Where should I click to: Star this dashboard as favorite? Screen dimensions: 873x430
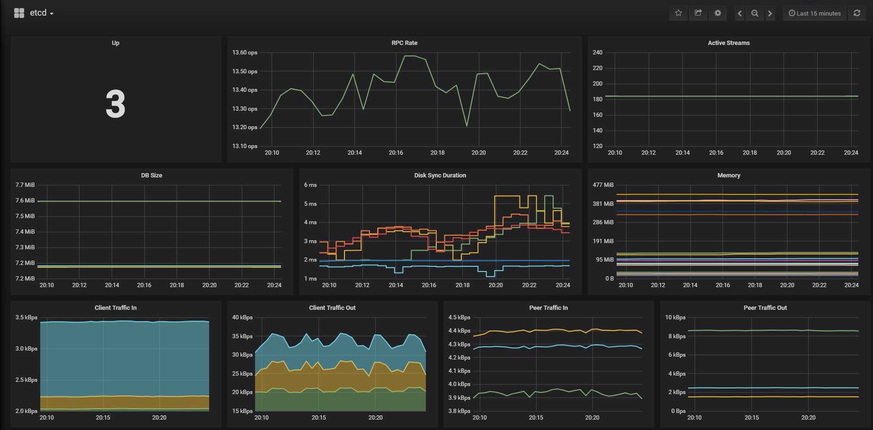click(x=679, y=13)
